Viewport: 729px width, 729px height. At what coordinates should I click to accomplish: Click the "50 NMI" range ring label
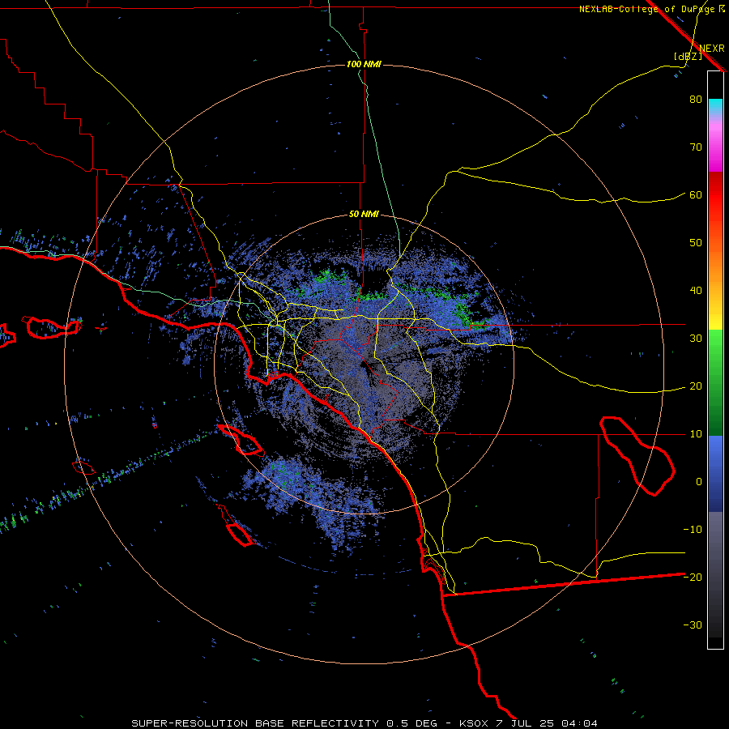(x=364, y=215)
